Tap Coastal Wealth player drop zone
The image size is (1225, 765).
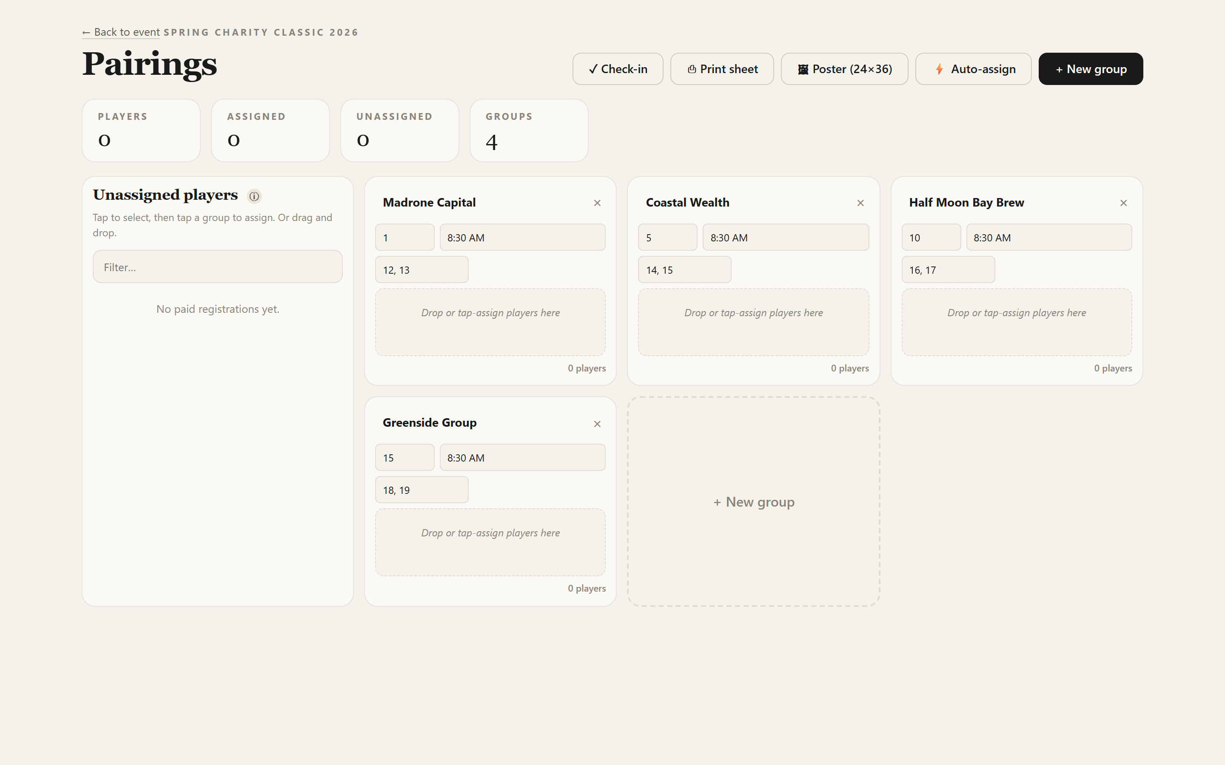tap(754, 322)
